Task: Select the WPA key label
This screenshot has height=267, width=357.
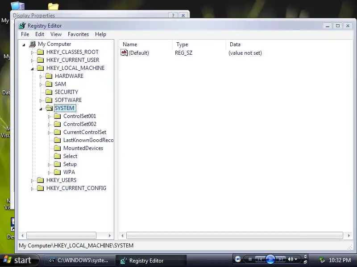Action: click(x=69, y=172)
